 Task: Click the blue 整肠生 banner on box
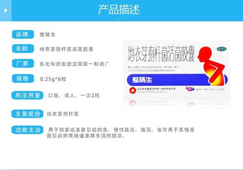pyautogui.click(x=168, y=80)
